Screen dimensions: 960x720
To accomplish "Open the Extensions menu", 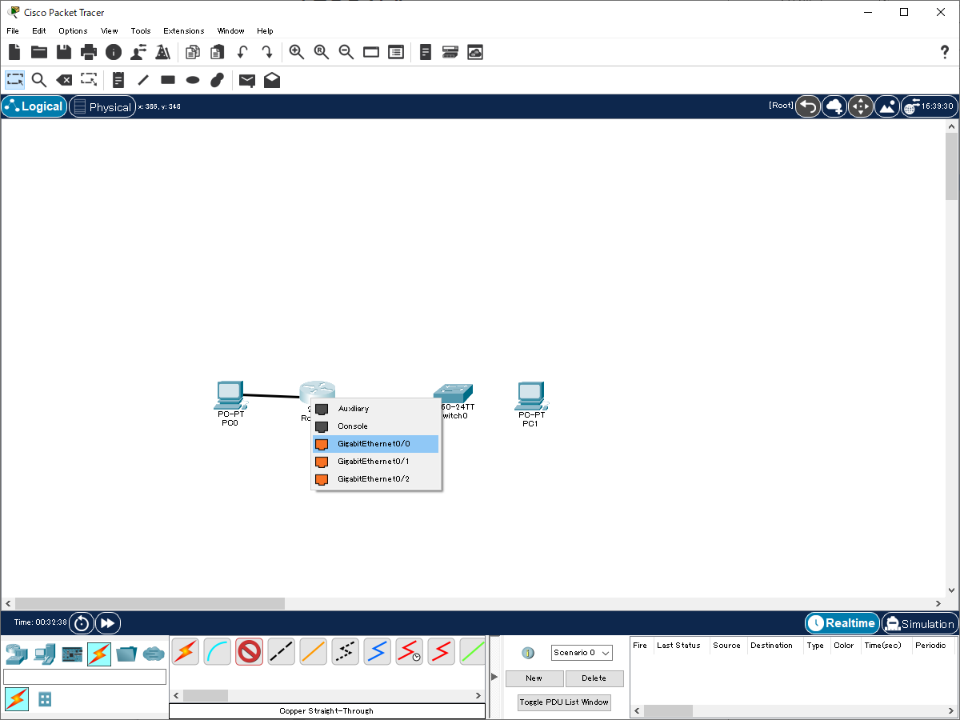I will 183,30.
